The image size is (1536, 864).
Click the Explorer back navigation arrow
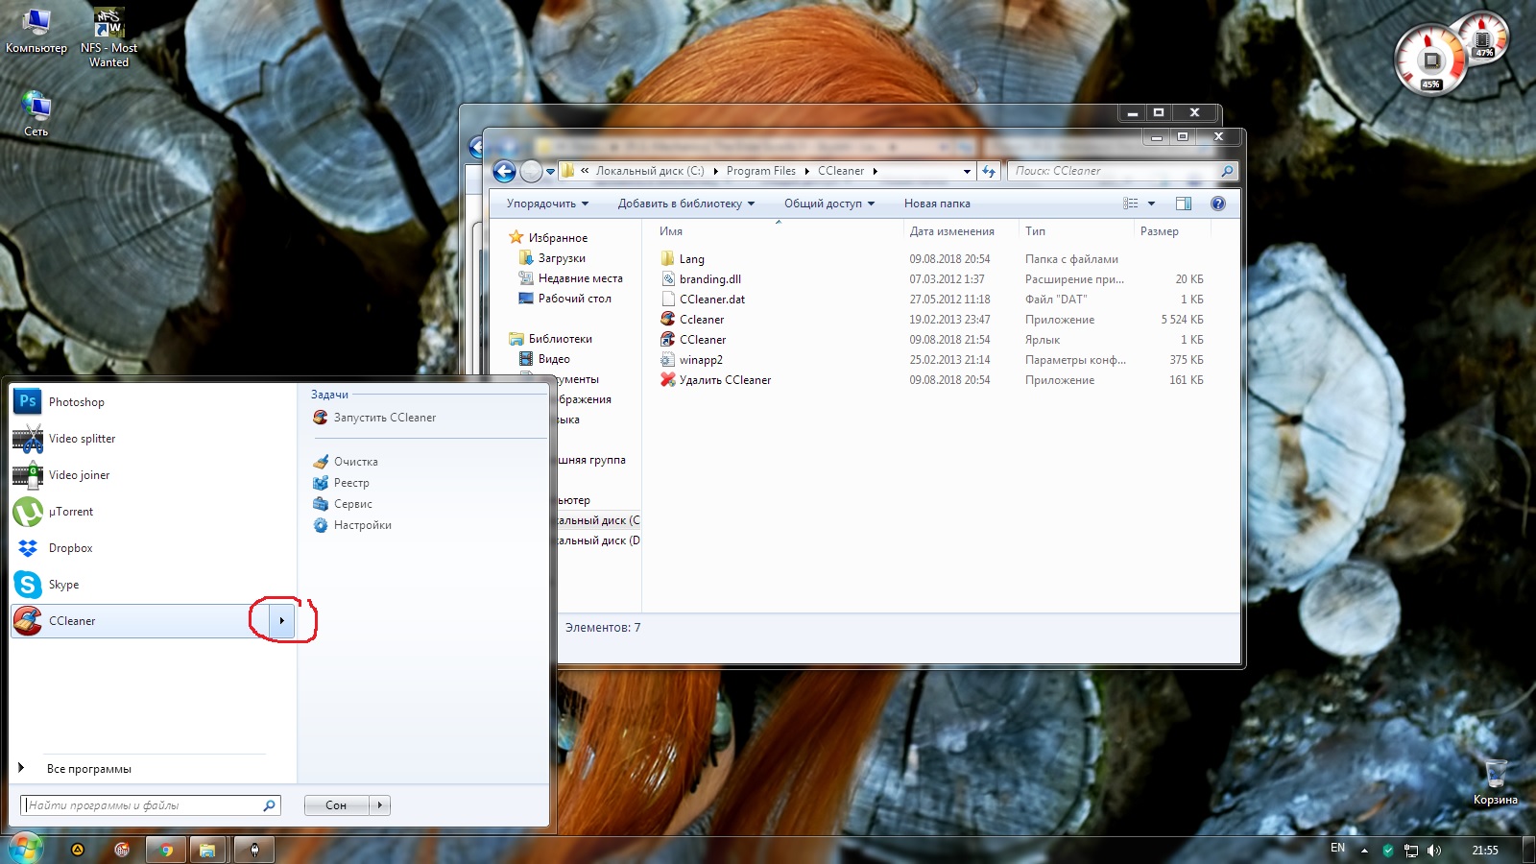click(504, 172)
